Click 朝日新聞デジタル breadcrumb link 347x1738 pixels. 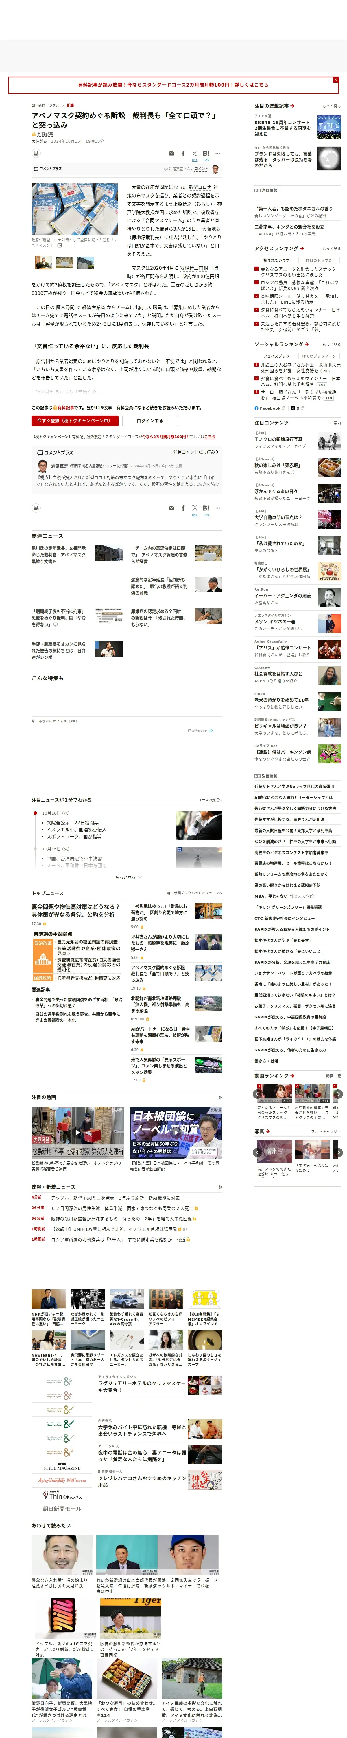tap(45, 105)
